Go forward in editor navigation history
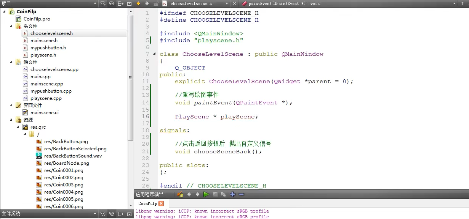 [147, 3]
